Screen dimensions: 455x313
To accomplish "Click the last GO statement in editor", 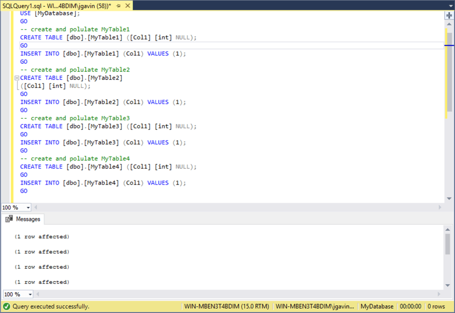I will tap(24, 191).
